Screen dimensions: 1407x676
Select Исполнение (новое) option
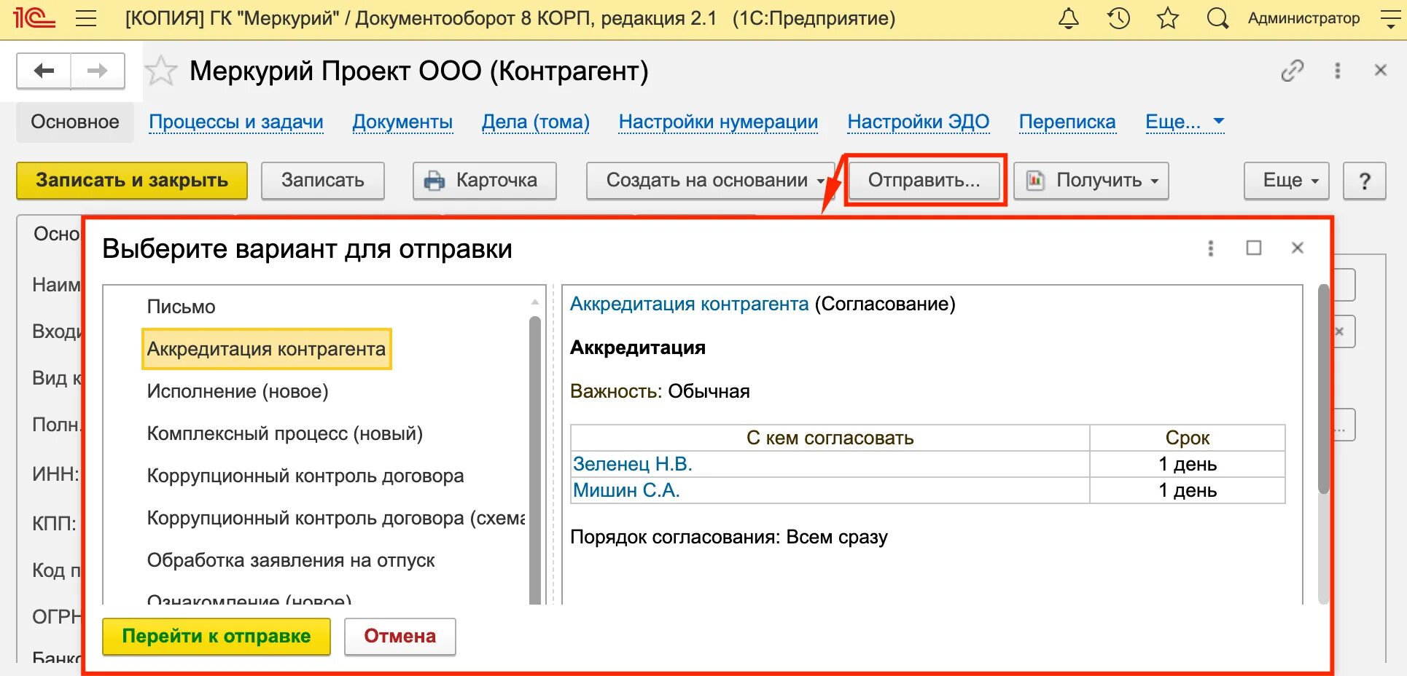238,391
